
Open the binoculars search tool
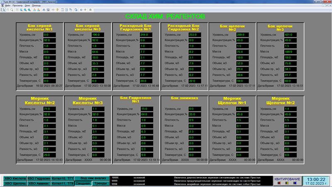(x=44, y=10)
